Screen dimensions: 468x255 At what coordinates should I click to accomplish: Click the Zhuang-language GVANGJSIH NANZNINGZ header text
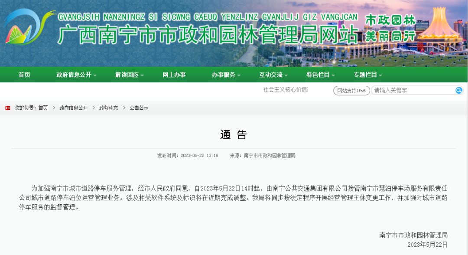tap(208, 17)
